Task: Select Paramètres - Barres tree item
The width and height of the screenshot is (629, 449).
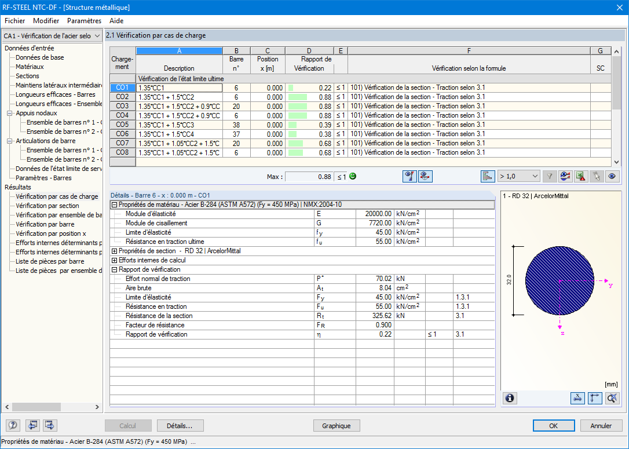Action: click(x=43, y=178)
